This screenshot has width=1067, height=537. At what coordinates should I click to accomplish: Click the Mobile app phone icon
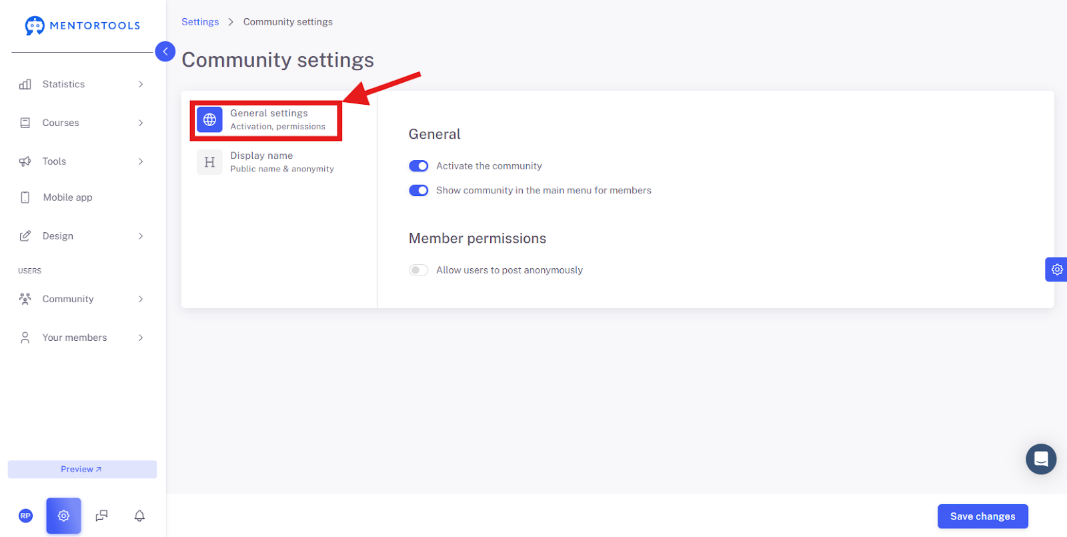25,197
